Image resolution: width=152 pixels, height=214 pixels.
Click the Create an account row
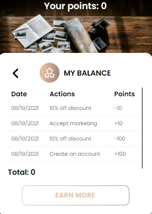(75, 154)
